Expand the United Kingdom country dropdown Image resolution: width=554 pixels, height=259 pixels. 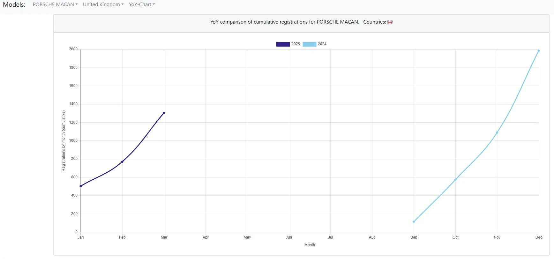103,4
